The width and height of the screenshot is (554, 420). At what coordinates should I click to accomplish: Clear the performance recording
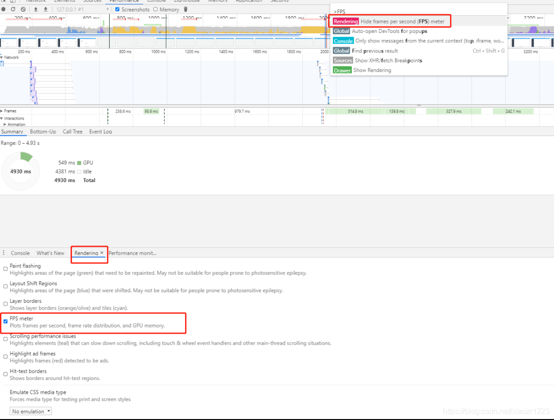pyautogui.click(x=23, y=9)
